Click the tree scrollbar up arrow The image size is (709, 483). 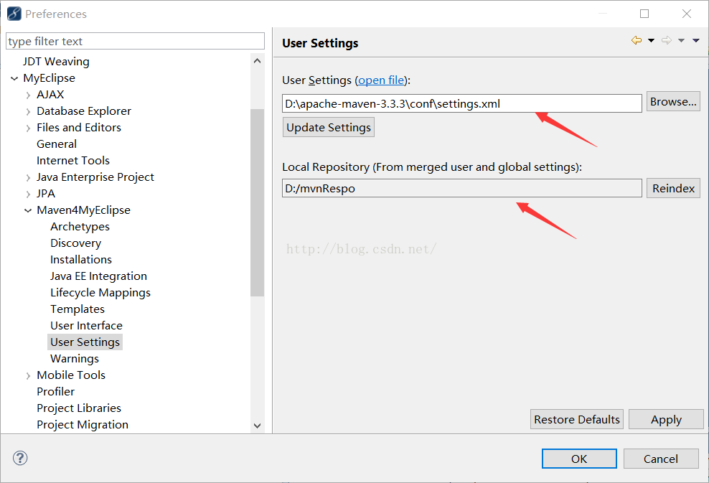(x=258, y=60)
